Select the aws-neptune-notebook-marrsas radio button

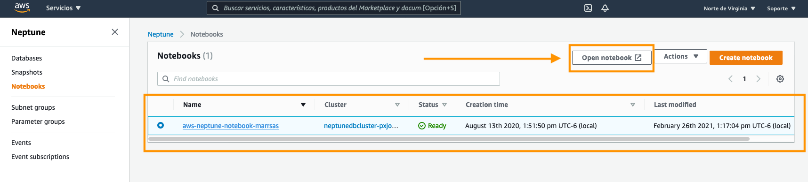point(161,125)
